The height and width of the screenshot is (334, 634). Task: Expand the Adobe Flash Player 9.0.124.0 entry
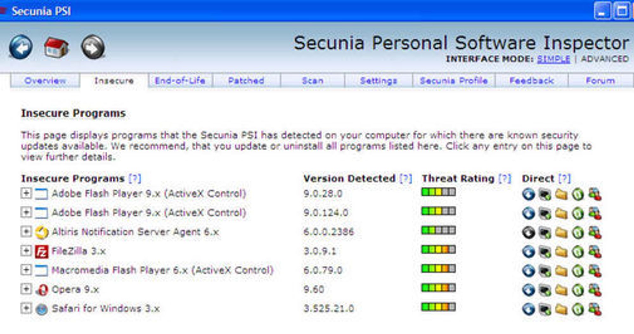coord(26,212)
